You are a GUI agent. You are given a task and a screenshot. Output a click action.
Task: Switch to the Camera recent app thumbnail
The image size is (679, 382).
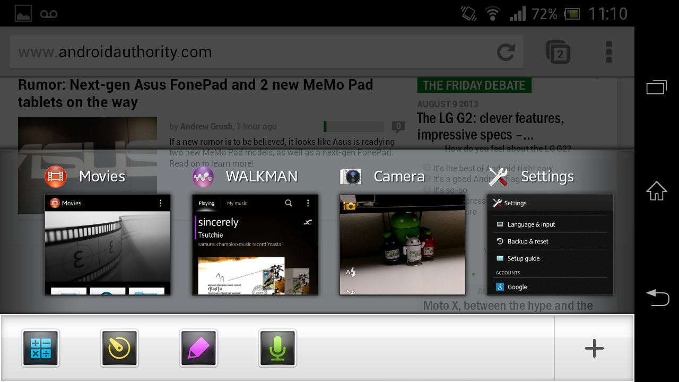[x=403, y=245]
